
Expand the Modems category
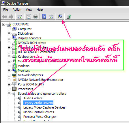pyautogui.click(x=9, y=66)
